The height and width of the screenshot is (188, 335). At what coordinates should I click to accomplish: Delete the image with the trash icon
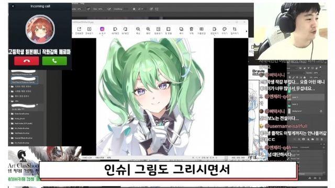pyautogui.click(x=192, y=30)
